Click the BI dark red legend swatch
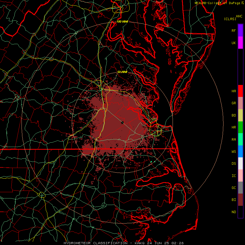This screenshot has width=245, height=245. click(240, 200)
